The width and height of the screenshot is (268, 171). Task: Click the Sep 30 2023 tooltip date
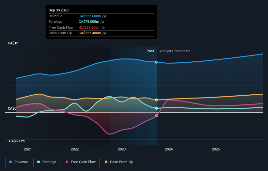(59, 10)
